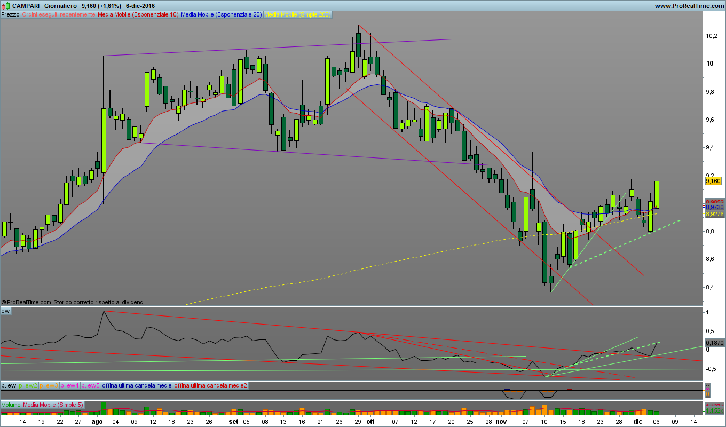Screen dimensions: 726x427
Task: Click the 'ago' month label on time axis
Action: [x=97, y=421]
